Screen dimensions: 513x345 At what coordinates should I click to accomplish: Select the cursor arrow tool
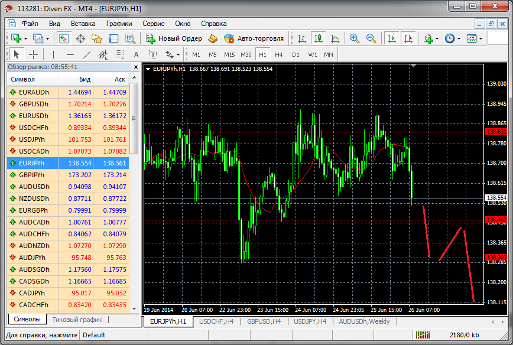[x=17, y=54]
